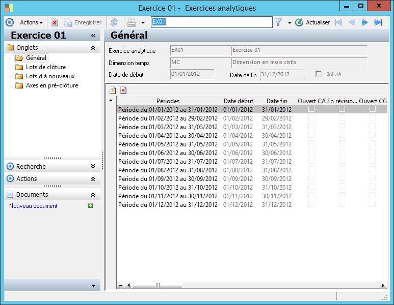Click the Onglets folder icon

tap(10, 47)
